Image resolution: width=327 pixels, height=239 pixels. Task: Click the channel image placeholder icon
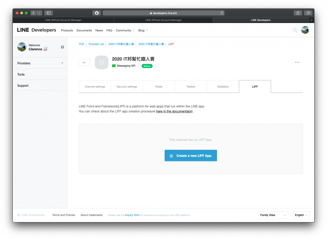[x=102, y=62]
